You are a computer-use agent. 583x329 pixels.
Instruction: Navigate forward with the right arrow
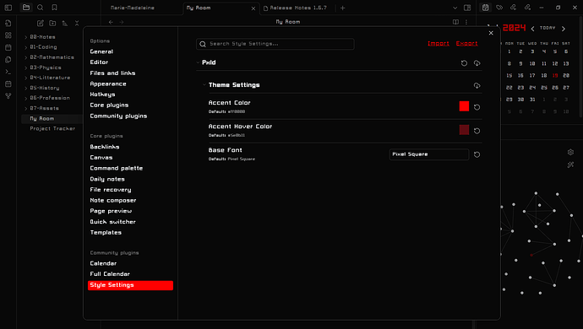pos(122,22)
